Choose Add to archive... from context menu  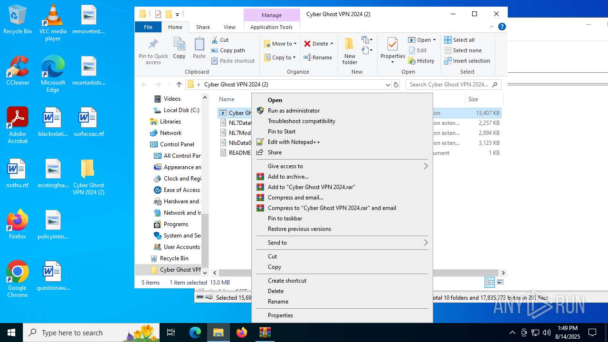click(342, 177)
